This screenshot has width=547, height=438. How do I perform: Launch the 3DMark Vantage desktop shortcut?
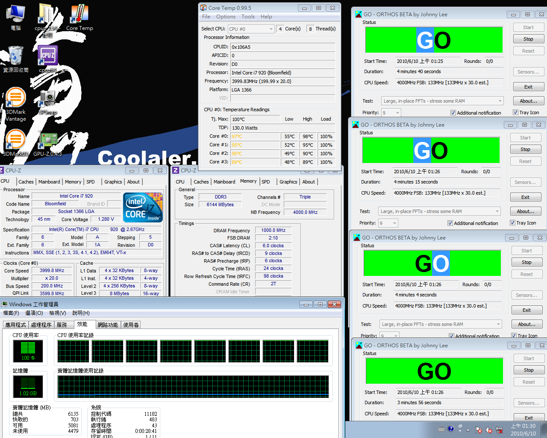pyautogui.click(x=16, y=104)
